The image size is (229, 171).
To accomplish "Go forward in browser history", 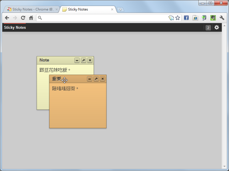I will 15,18.
